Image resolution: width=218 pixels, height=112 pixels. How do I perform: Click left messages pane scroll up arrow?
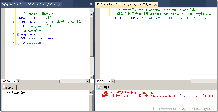coord(91,92)
